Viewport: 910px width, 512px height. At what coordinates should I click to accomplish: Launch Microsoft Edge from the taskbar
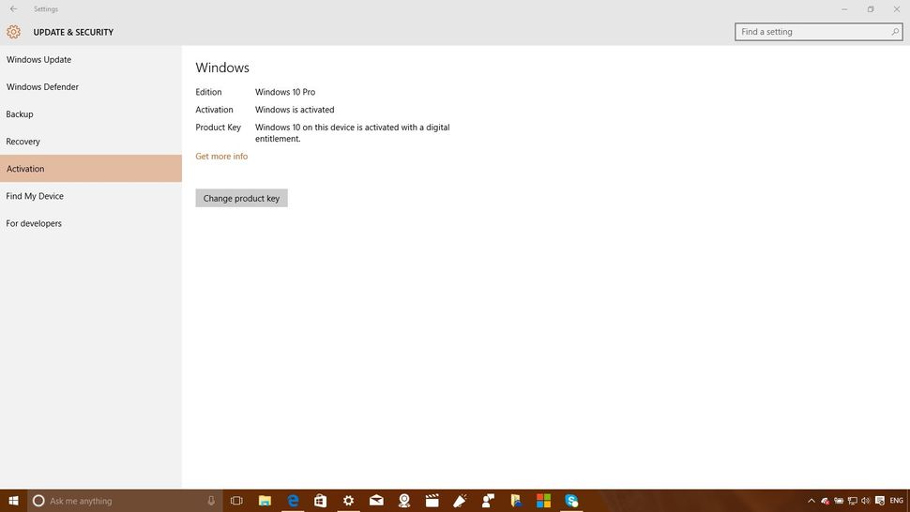pyautogui.click(x=293, y=501)
